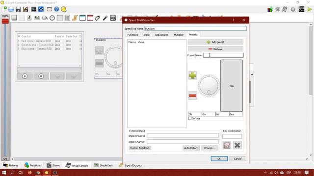The height and width of the screenshot is (176, 314).
Task: Open the Inputs/Outputs main tab
Action: point(130,165)
